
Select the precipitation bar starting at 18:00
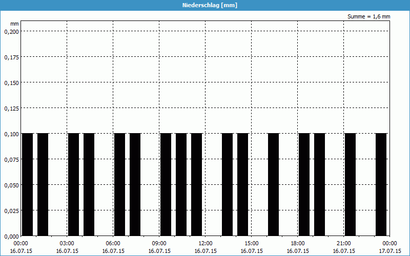[304, 184]
